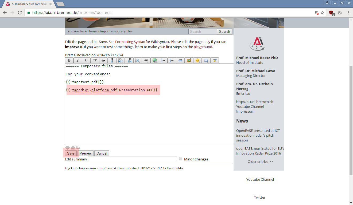Insert an ordered list item
The width and height of the screenshot is (353, 205).
pyautogui.click(x=163, y=60)
